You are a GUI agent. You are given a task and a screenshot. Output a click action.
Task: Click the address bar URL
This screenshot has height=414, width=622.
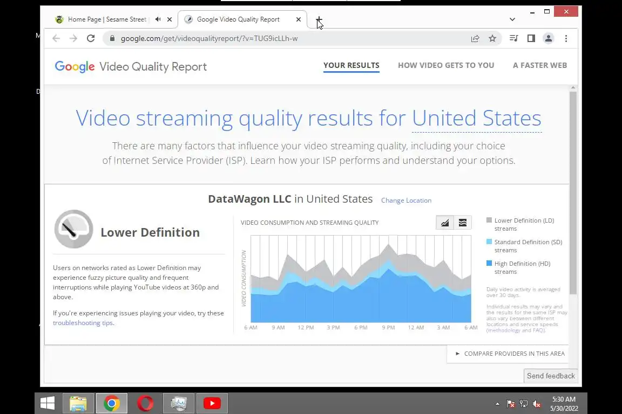[209, 38]
